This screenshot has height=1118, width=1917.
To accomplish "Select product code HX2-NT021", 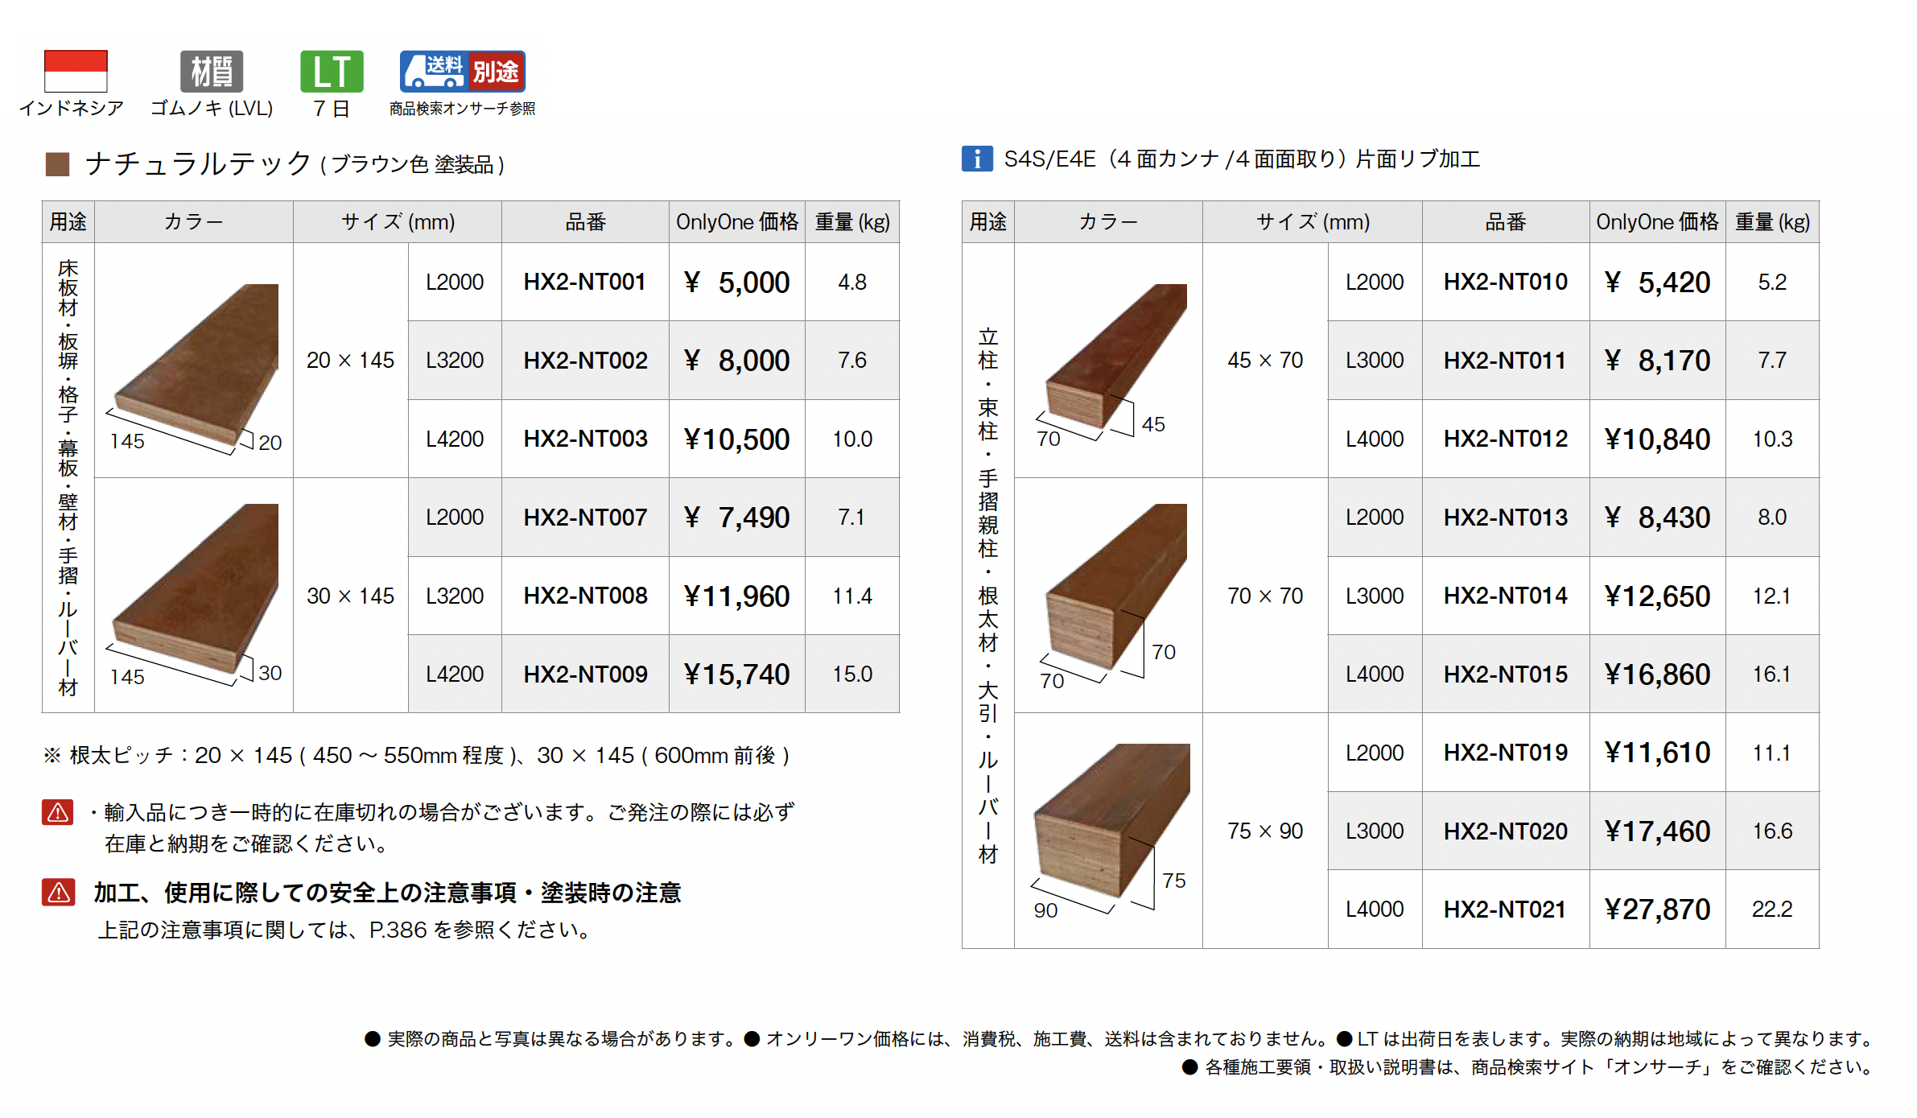I will (x=1504, y=910).
